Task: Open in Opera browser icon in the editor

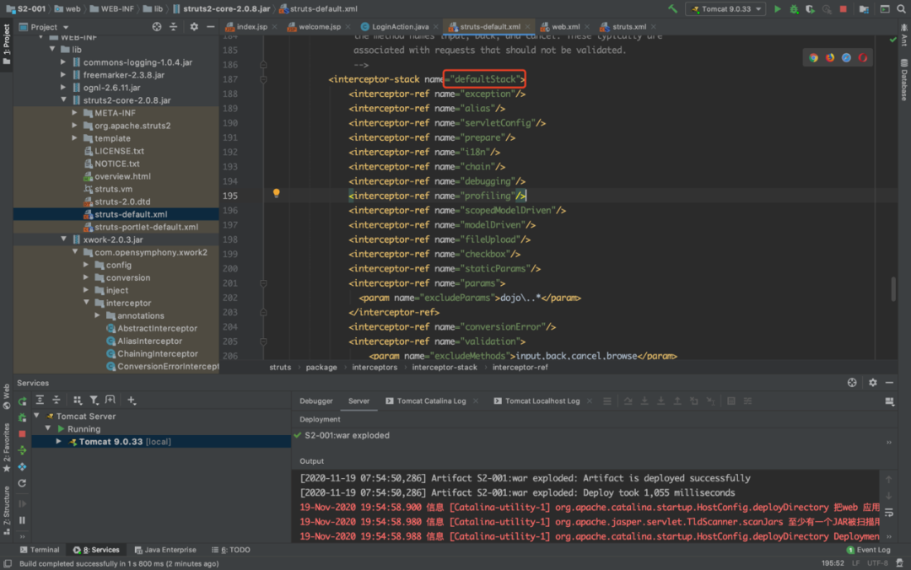Action: 863,57
